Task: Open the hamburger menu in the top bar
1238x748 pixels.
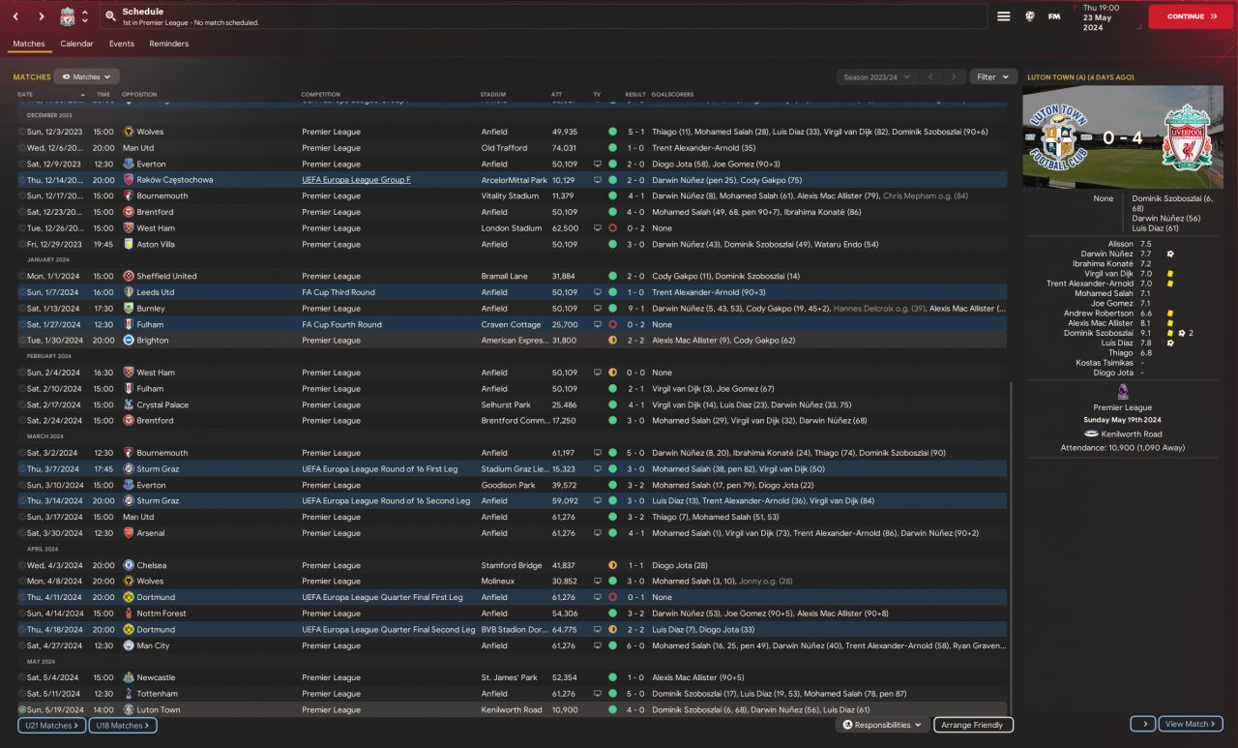Action: (1004, 16)
